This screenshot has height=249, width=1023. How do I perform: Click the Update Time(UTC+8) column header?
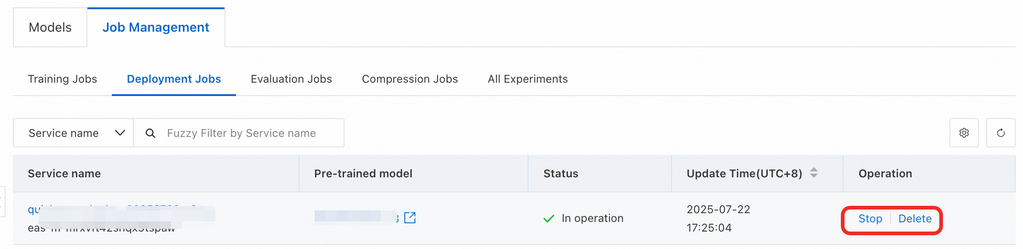coord(744,174)
